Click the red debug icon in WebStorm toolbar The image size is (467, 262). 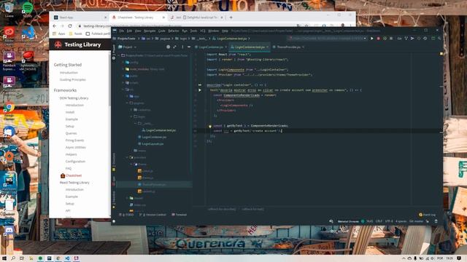click(378, 39)
